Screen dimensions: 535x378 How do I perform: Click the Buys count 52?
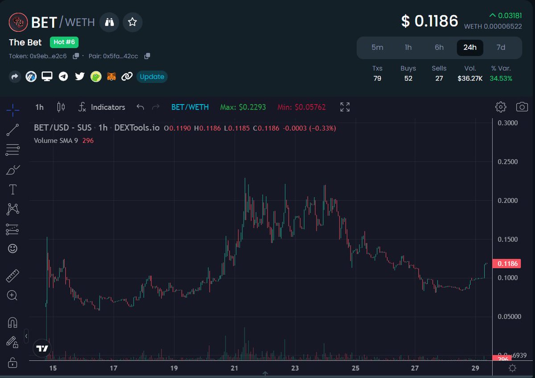pyautogui.click(x=408, y=78)
